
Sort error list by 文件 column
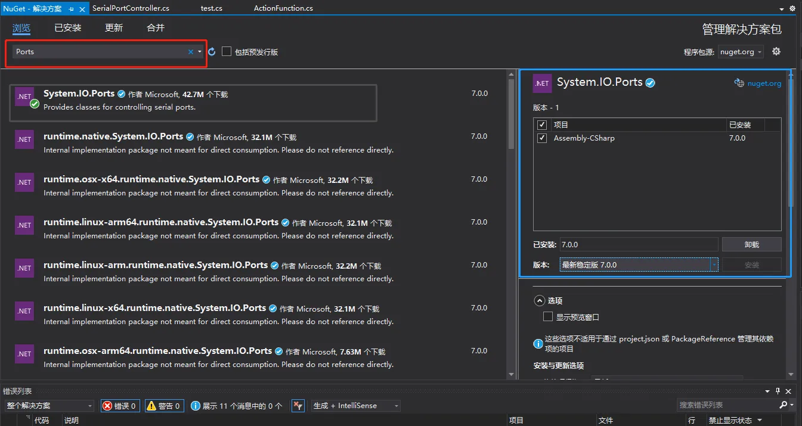[x=605, y=421]
